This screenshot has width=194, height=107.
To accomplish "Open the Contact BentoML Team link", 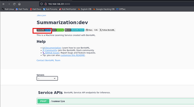I will click(x=48, y=60).
